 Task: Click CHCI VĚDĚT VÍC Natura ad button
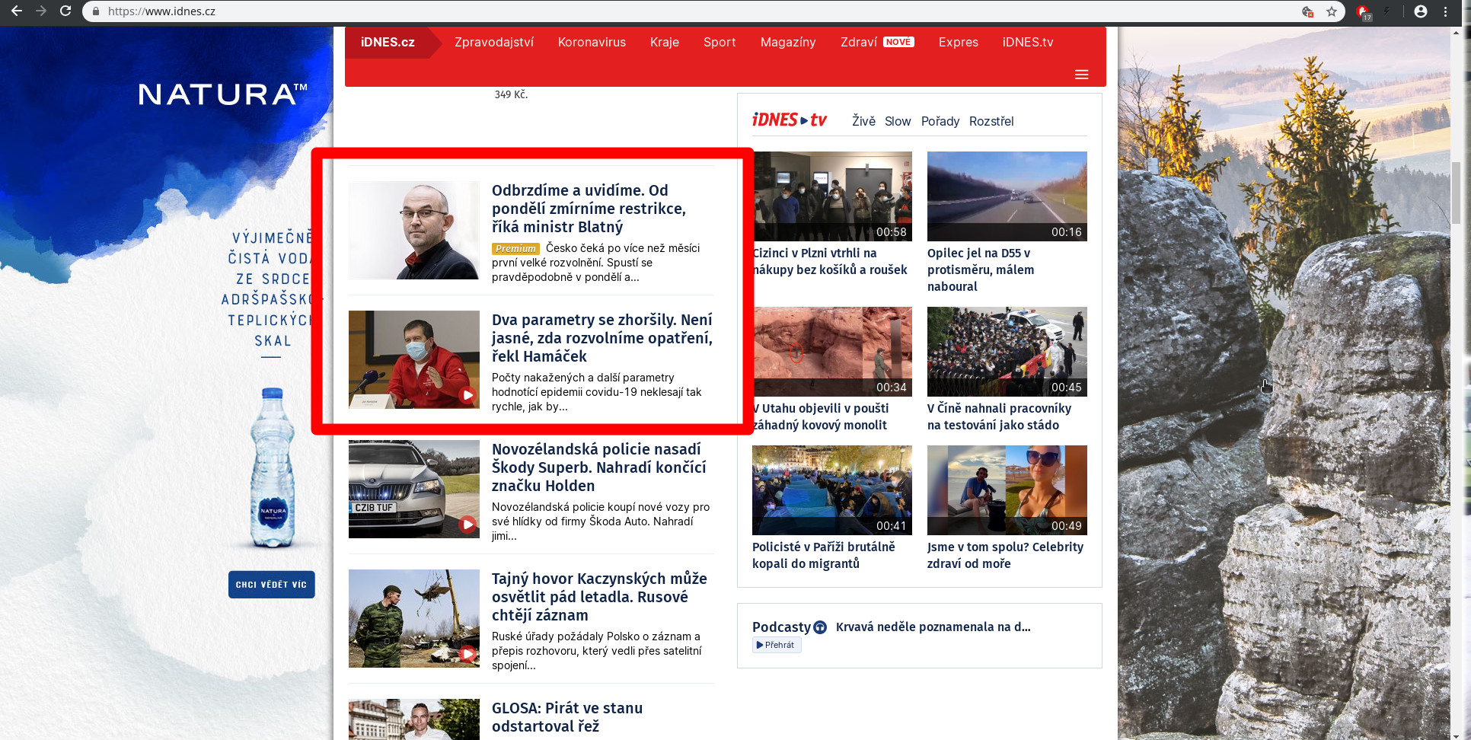271,585
